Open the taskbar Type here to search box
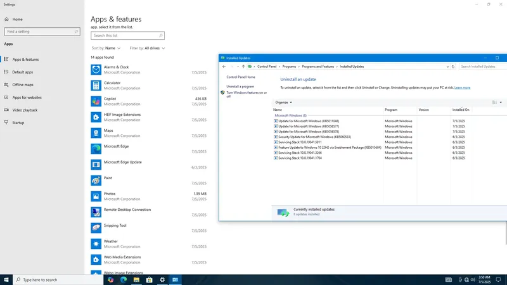507x285 pixels. pyautogui.click(x=58, y=280)
